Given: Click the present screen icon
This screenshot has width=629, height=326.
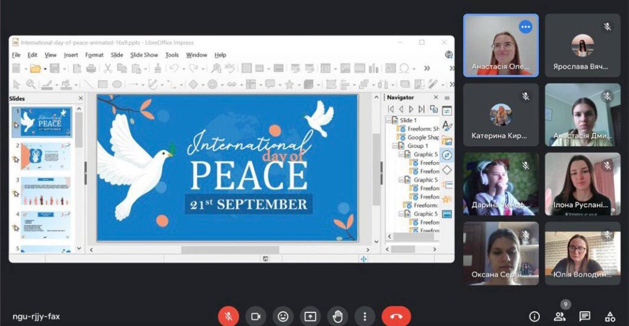Looking at the screenshot, I should tap(310, 316).
